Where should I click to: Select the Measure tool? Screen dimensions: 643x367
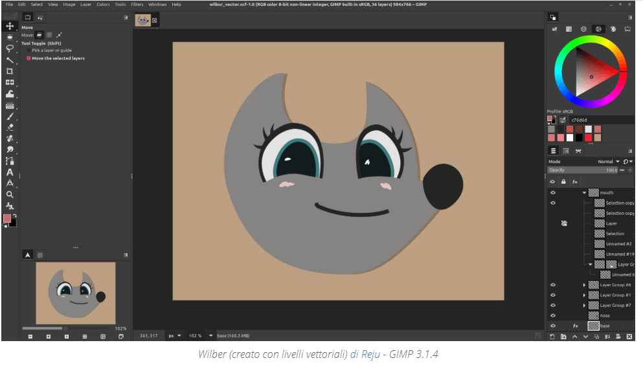tap(10, 183)
